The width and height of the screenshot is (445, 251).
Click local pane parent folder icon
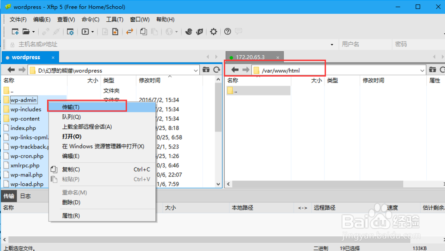point(206,70)
